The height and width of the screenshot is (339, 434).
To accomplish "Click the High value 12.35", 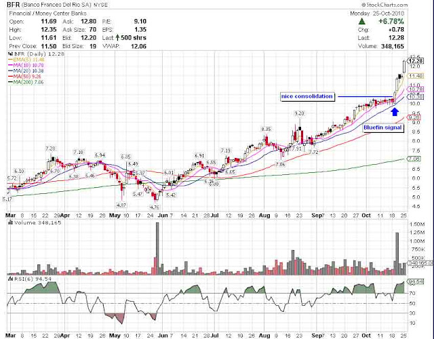I will pos(49,30).
